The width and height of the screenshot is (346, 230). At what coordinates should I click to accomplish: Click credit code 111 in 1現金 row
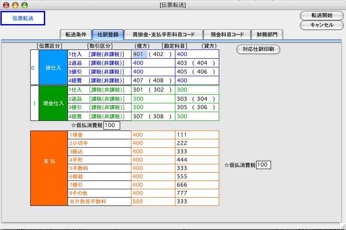197,135
